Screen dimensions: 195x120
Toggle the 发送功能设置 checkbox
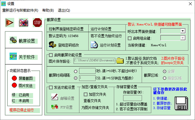pos(51,87)
